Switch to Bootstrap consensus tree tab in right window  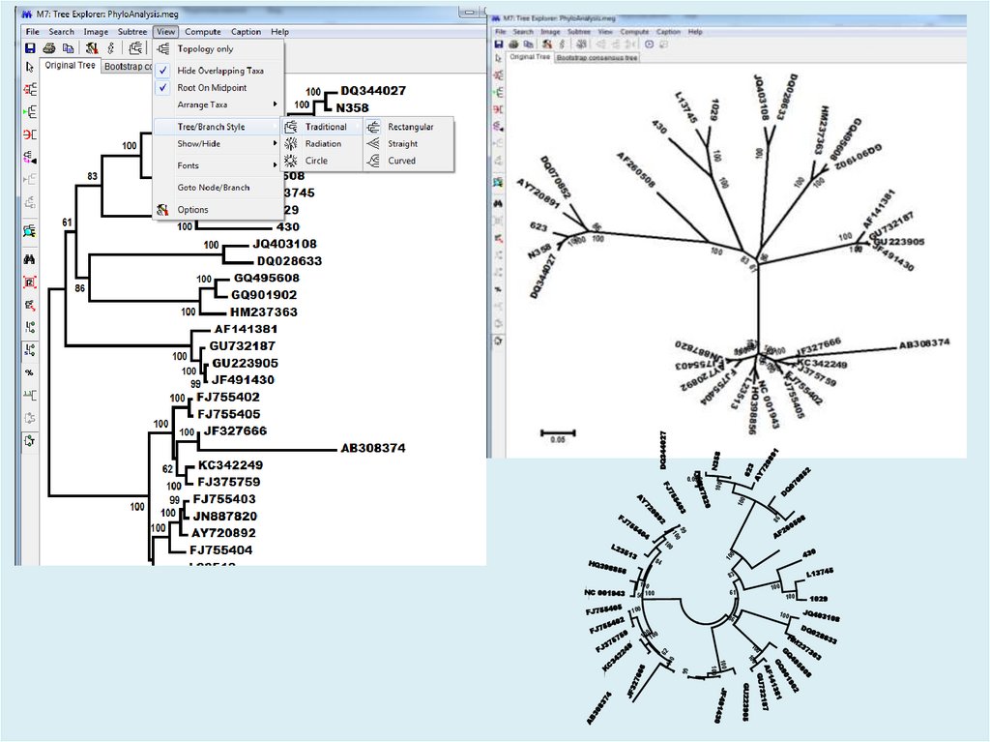(597, 58)
